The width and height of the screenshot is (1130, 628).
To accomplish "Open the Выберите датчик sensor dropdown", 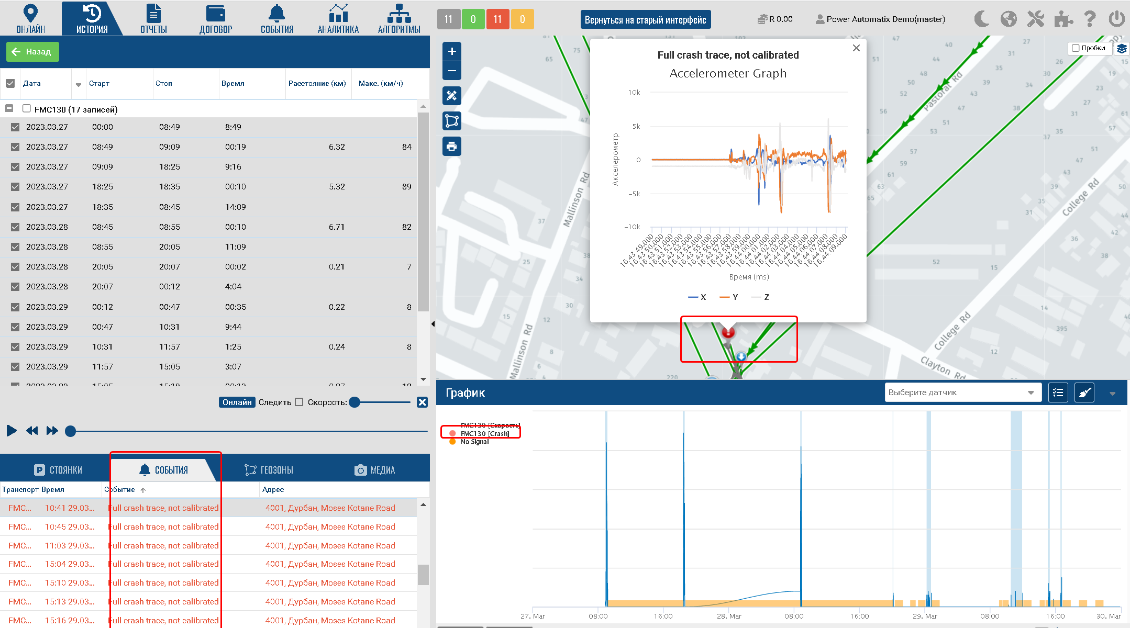I will click(x=961, y=392).
